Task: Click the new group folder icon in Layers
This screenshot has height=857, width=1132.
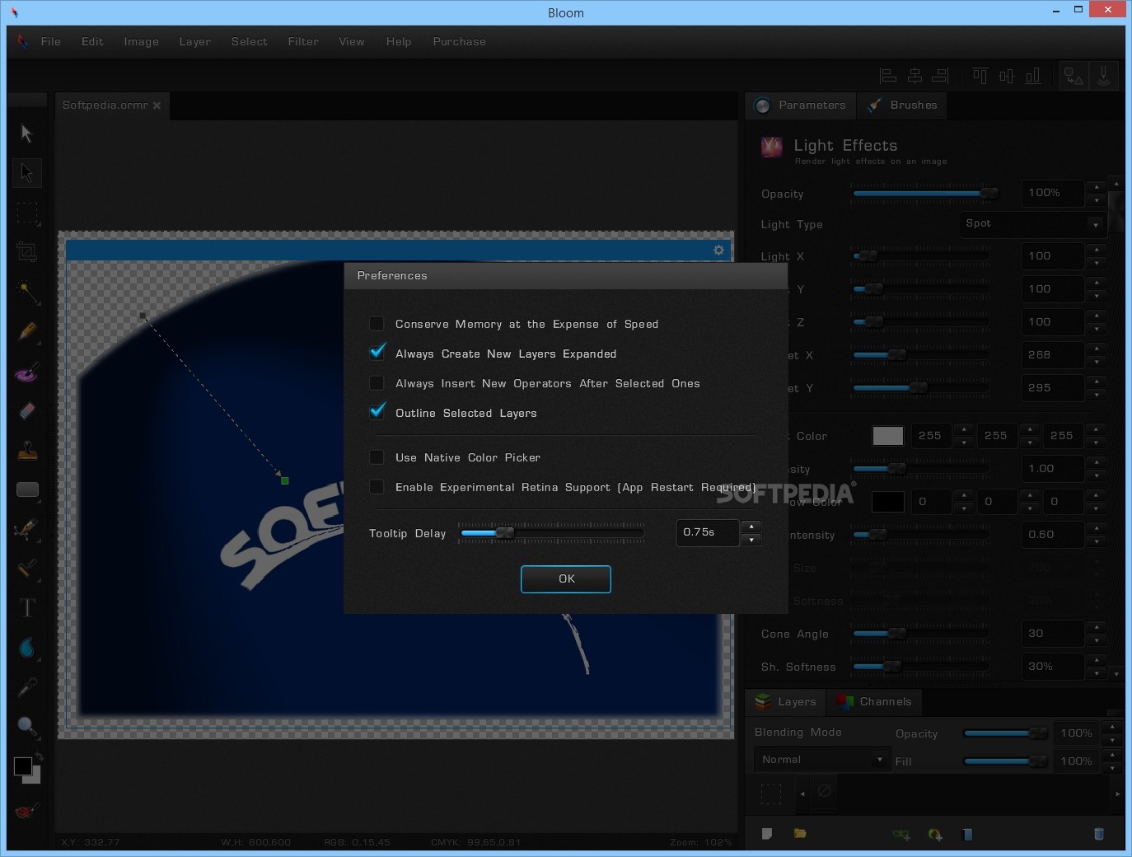Action: (x=799, y=834)
